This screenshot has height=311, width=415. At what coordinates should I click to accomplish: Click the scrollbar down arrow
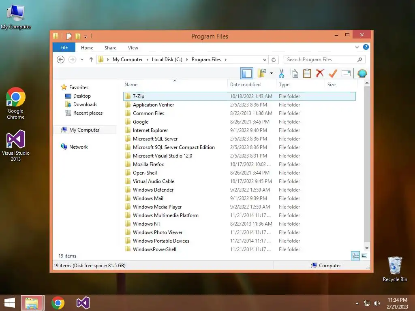(367, 248)
